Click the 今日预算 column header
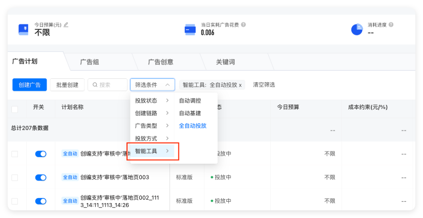423x218 pixels. (x=288, y=107)
